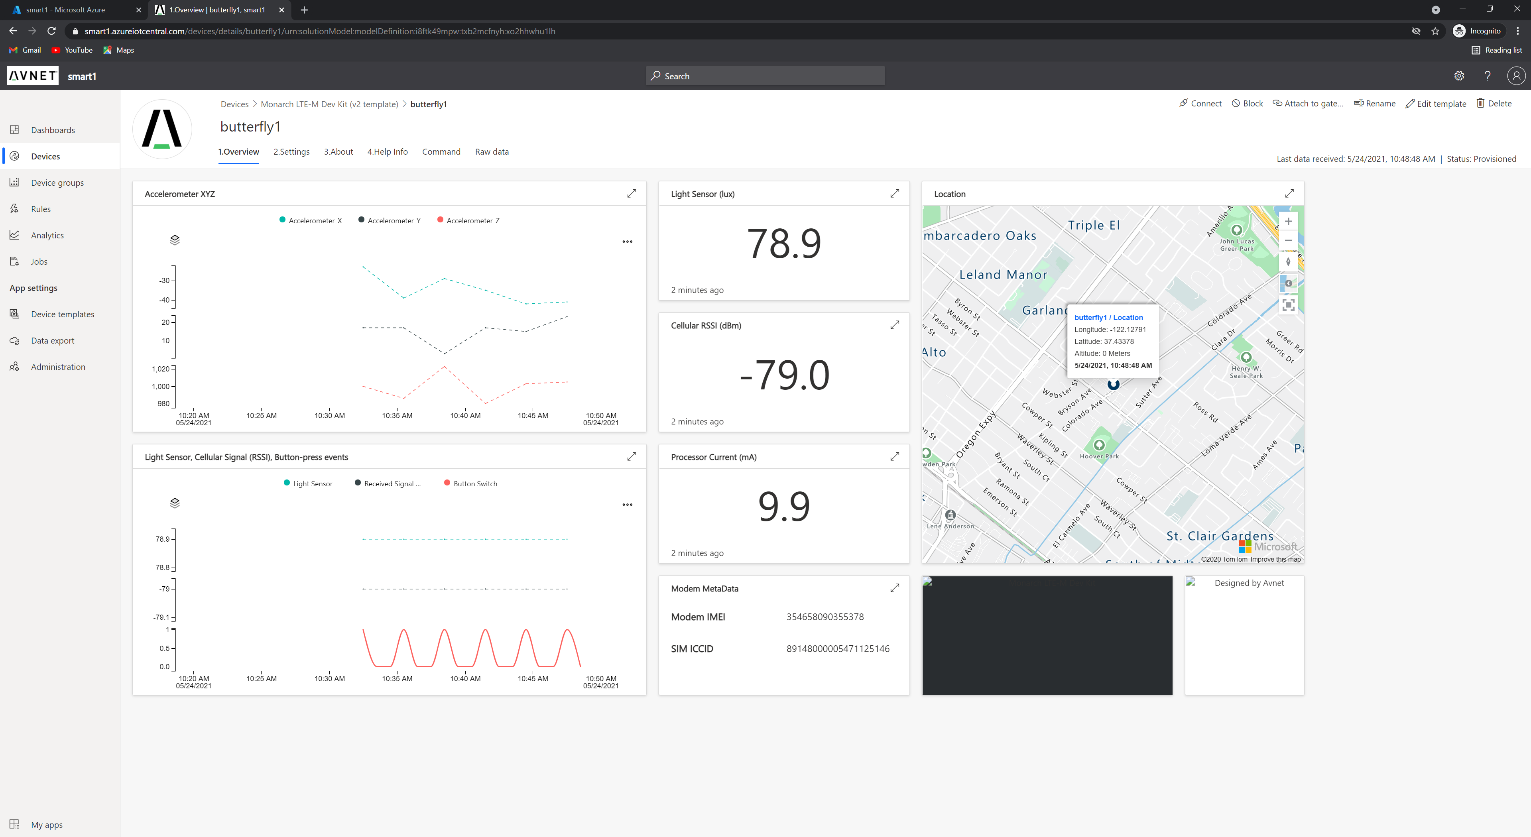Open more options on Accelerometer chart
Screen dimensions: 1531x837
click(x=627, y=242)
